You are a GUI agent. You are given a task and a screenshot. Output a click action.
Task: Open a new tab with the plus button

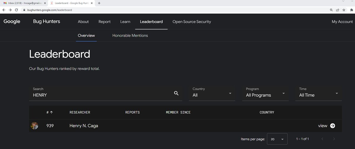point(99,3)
